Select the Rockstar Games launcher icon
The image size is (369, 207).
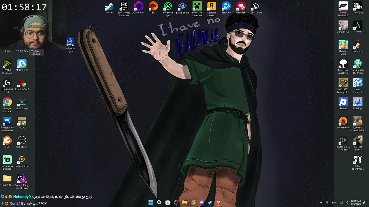coord(212,9)
